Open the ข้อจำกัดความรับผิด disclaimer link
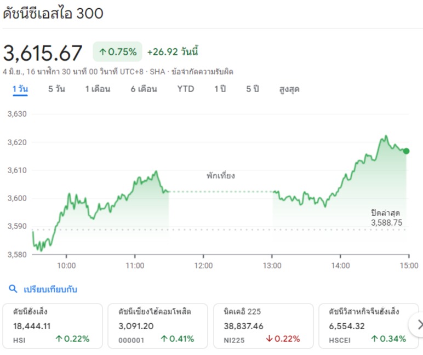The height and width of the screenshot is (355, 423). [202, 72]
